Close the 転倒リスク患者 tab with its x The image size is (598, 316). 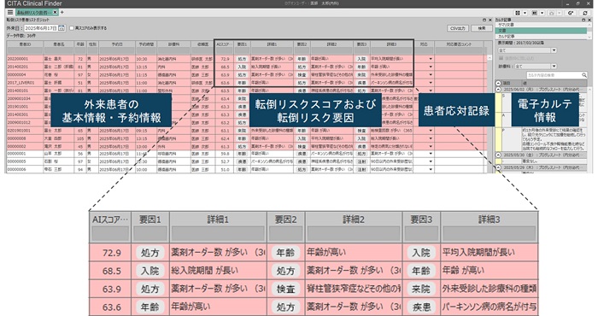(55, 13)
